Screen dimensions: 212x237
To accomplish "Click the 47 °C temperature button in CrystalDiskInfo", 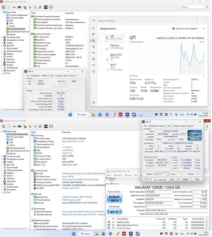I will (114, 212).
